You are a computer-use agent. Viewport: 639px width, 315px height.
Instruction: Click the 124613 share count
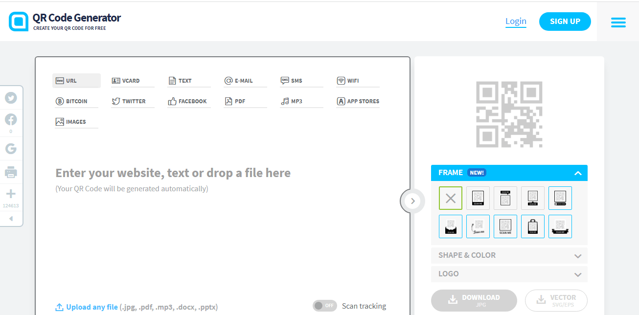(x=11, y=206)
